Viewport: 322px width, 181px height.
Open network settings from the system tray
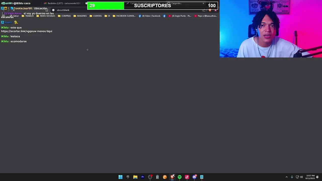pos(297,177)
